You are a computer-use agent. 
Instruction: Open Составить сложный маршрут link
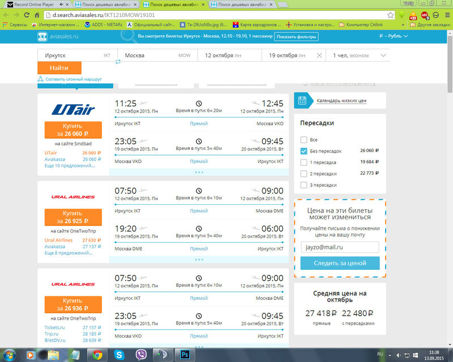[x=74, y=79]
